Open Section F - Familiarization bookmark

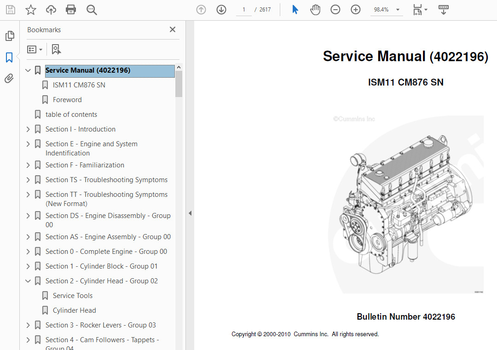(85, 165)
